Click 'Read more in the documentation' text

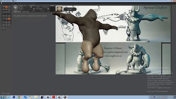point(158,91)
